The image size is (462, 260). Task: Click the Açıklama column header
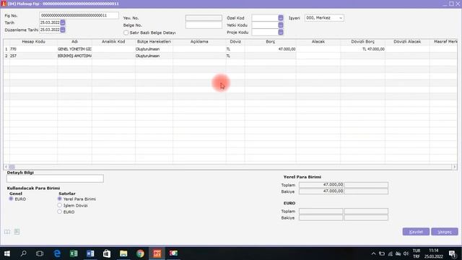[199, 42]
